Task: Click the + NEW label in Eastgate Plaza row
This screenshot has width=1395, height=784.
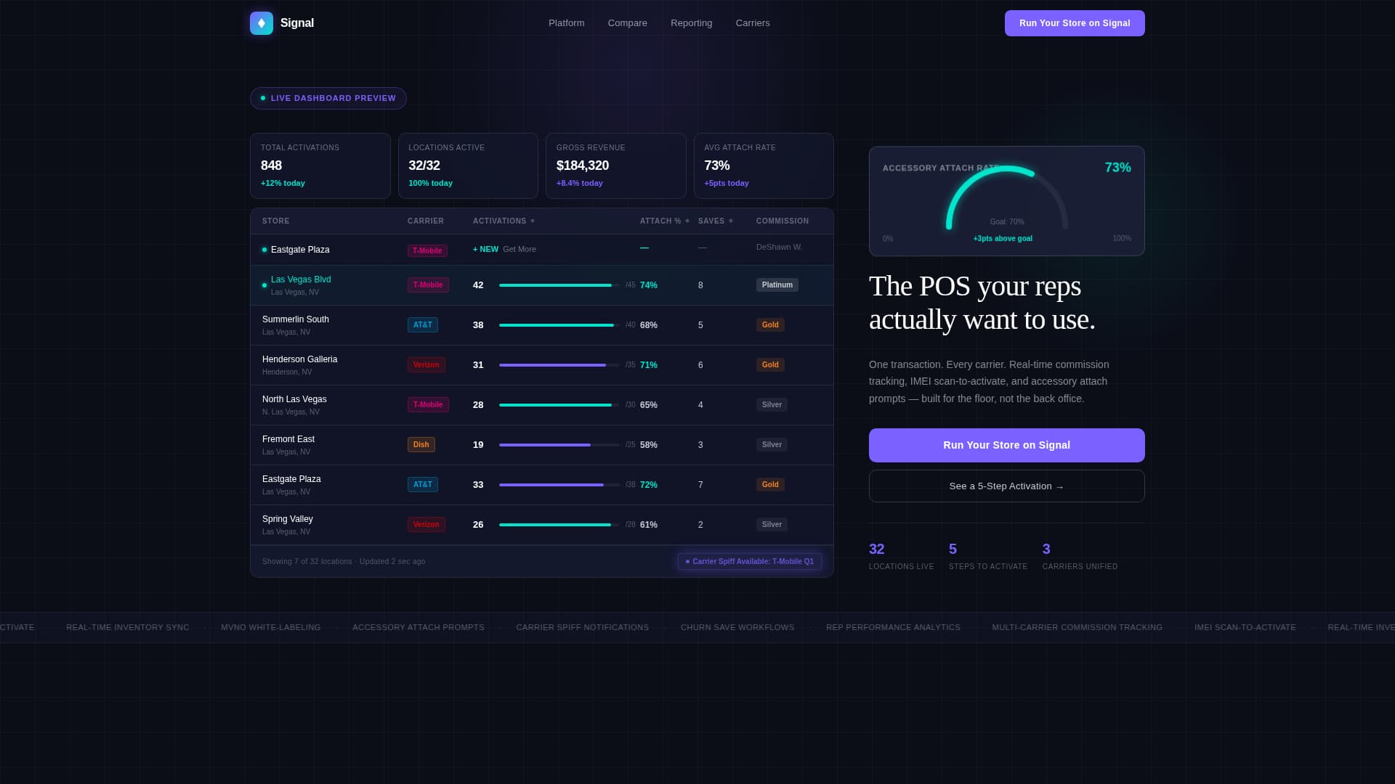Action: point(485,249)
